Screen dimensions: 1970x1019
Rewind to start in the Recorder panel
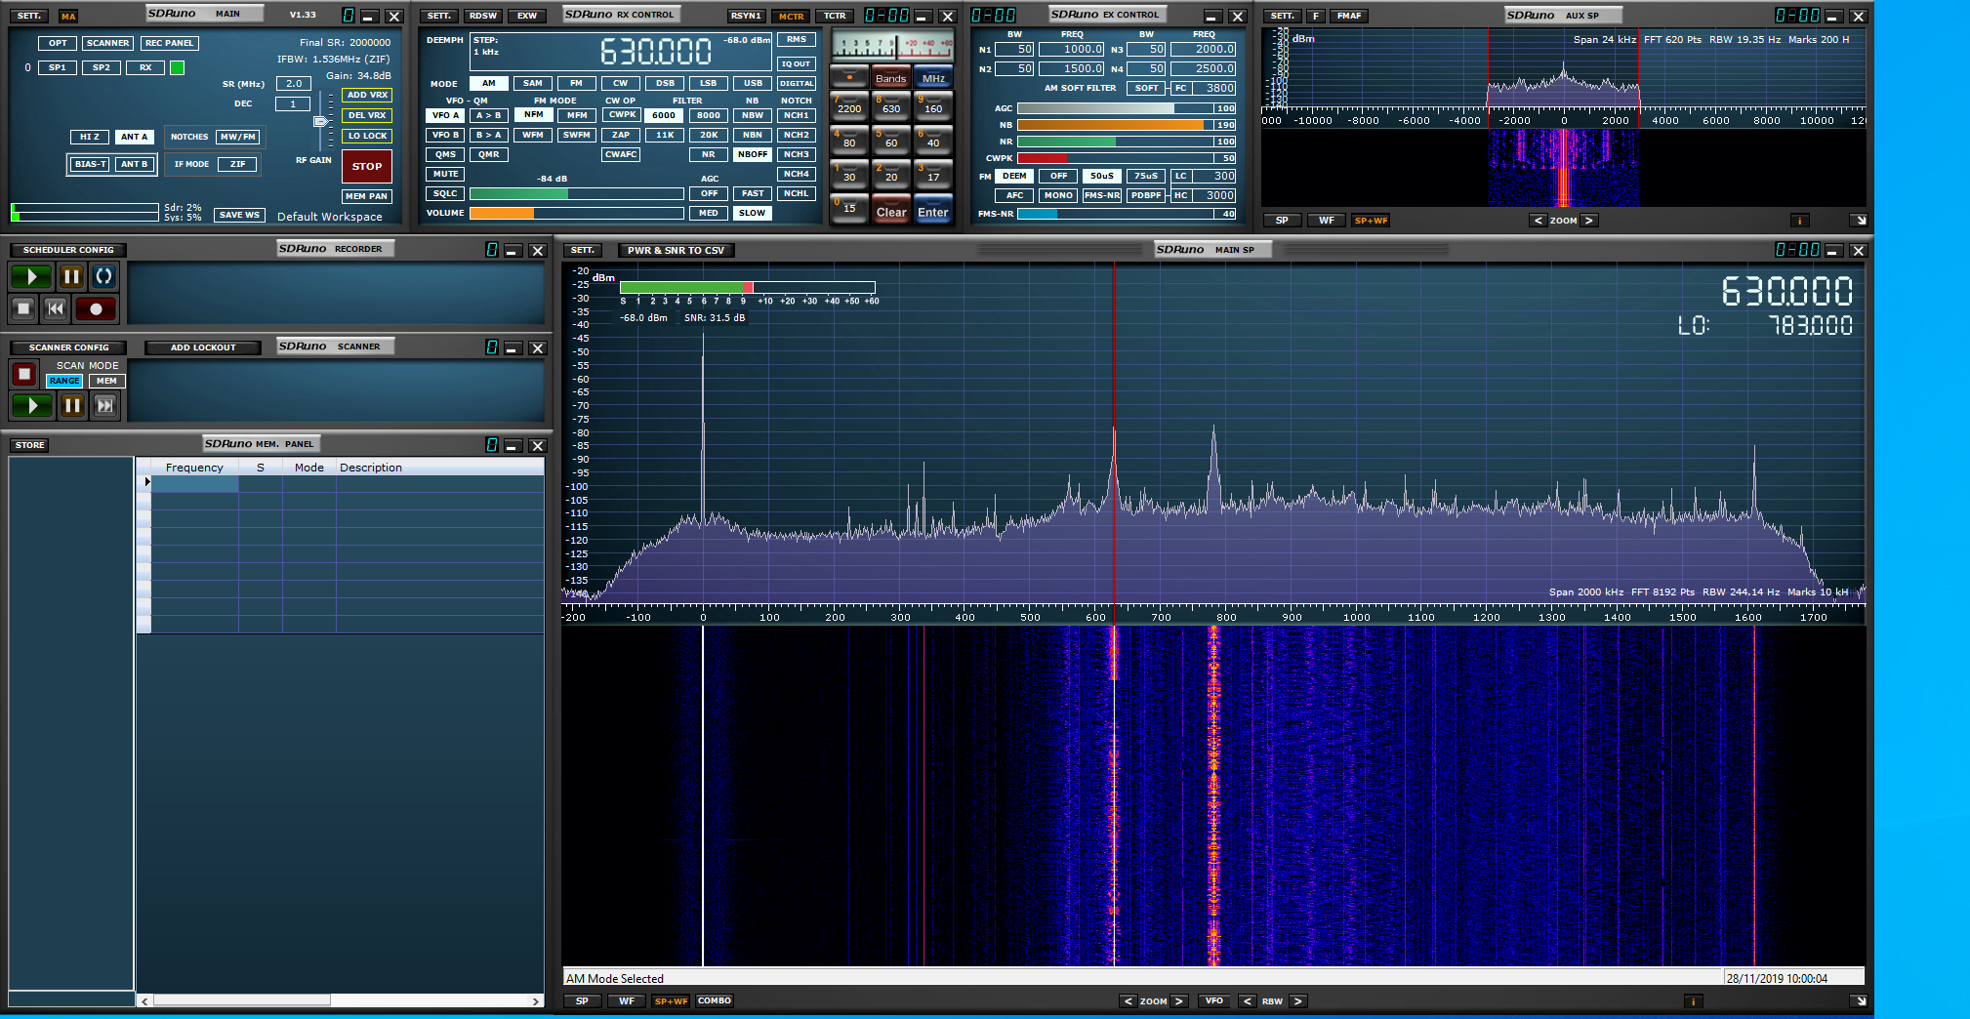click(56, 309)
